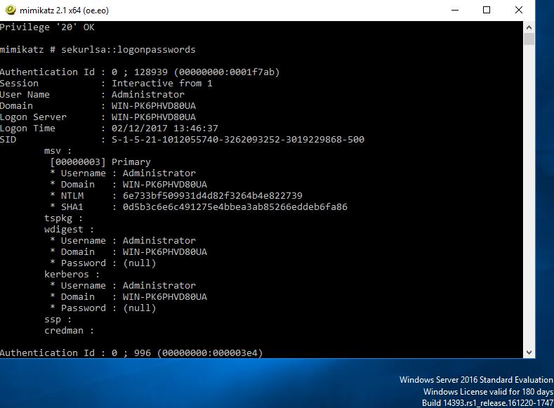Click the kerberos Password (null) value

139,308
